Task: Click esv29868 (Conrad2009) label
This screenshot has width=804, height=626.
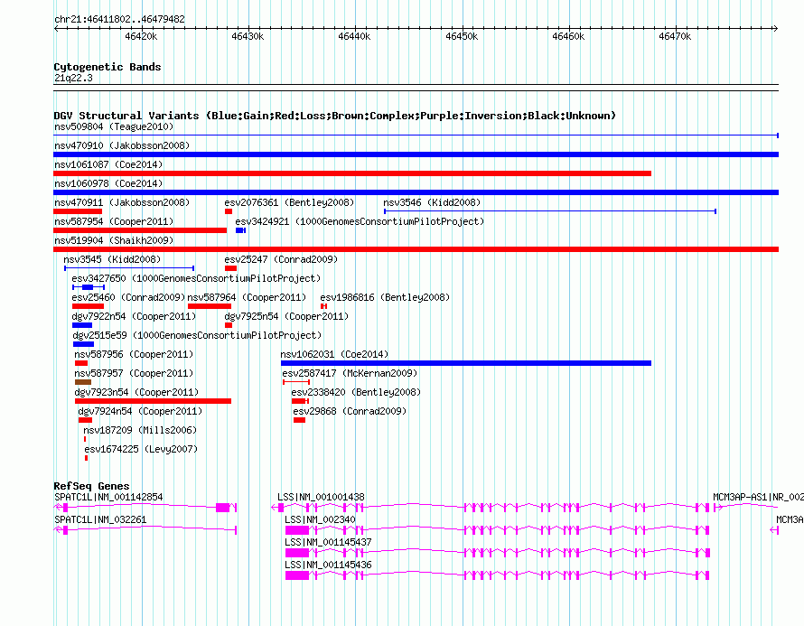Action: click(350, 411)
